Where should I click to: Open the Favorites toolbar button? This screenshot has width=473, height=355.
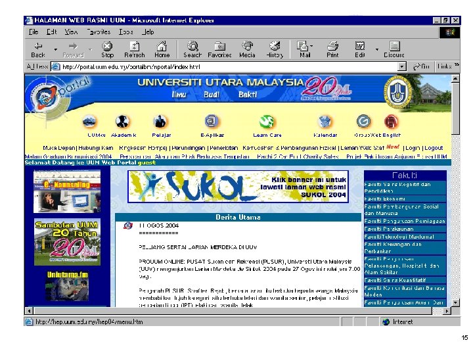tap(219, 50)
